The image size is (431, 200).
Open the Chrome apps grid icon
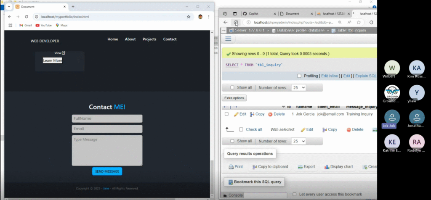tap(11, 25)
